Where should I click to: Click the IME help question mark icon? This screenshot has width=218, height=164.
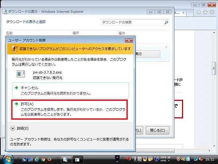click(x=156, y=159)
